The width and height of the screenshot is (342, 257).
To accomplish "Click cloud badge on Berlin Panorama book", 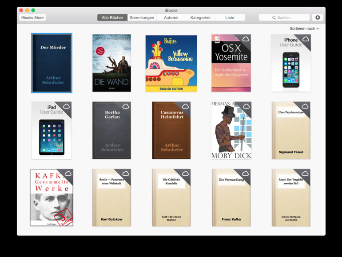I will click(x=126, y=173).
